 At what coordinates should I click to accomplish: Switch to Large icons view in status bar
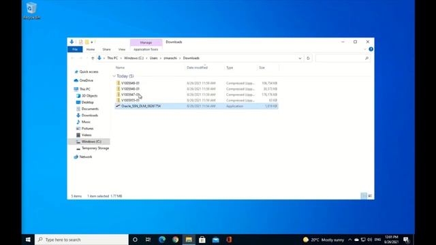pyautogui.click(x=370, y=196)
